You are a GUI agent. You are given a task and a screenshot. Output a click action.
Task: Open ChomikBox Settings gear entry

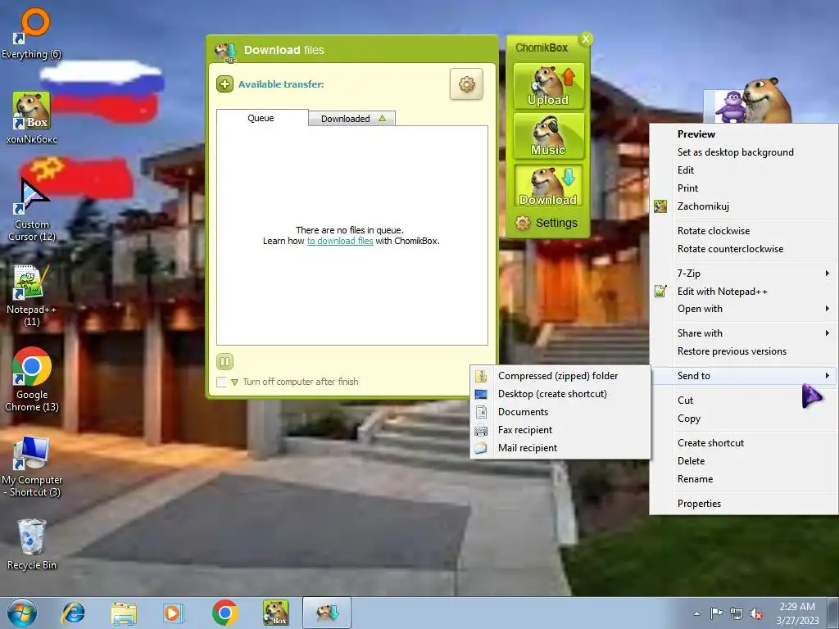(546, 223)
